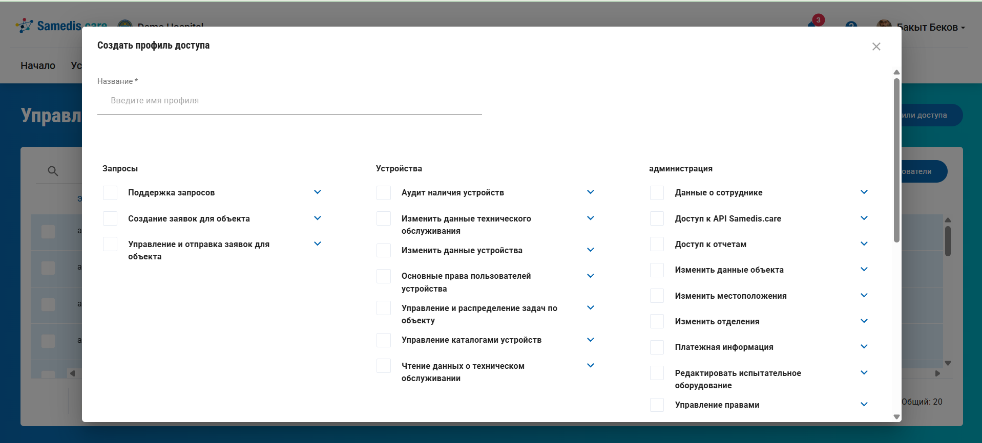Tick Изменить местоположения checkbox
The height and width of the screenshot is (443, 982).
[657, 296]
